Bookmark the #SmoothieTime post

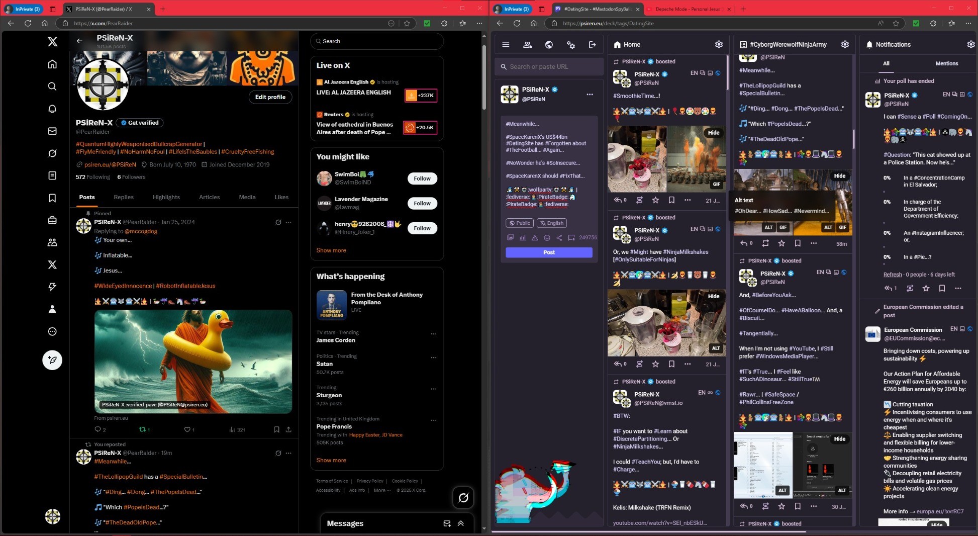671,200
